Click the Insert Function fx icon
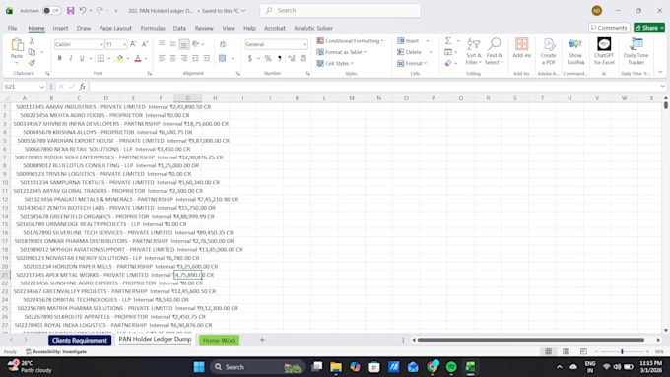This screenshot has height=377, width=670. (x=82, y=87)
